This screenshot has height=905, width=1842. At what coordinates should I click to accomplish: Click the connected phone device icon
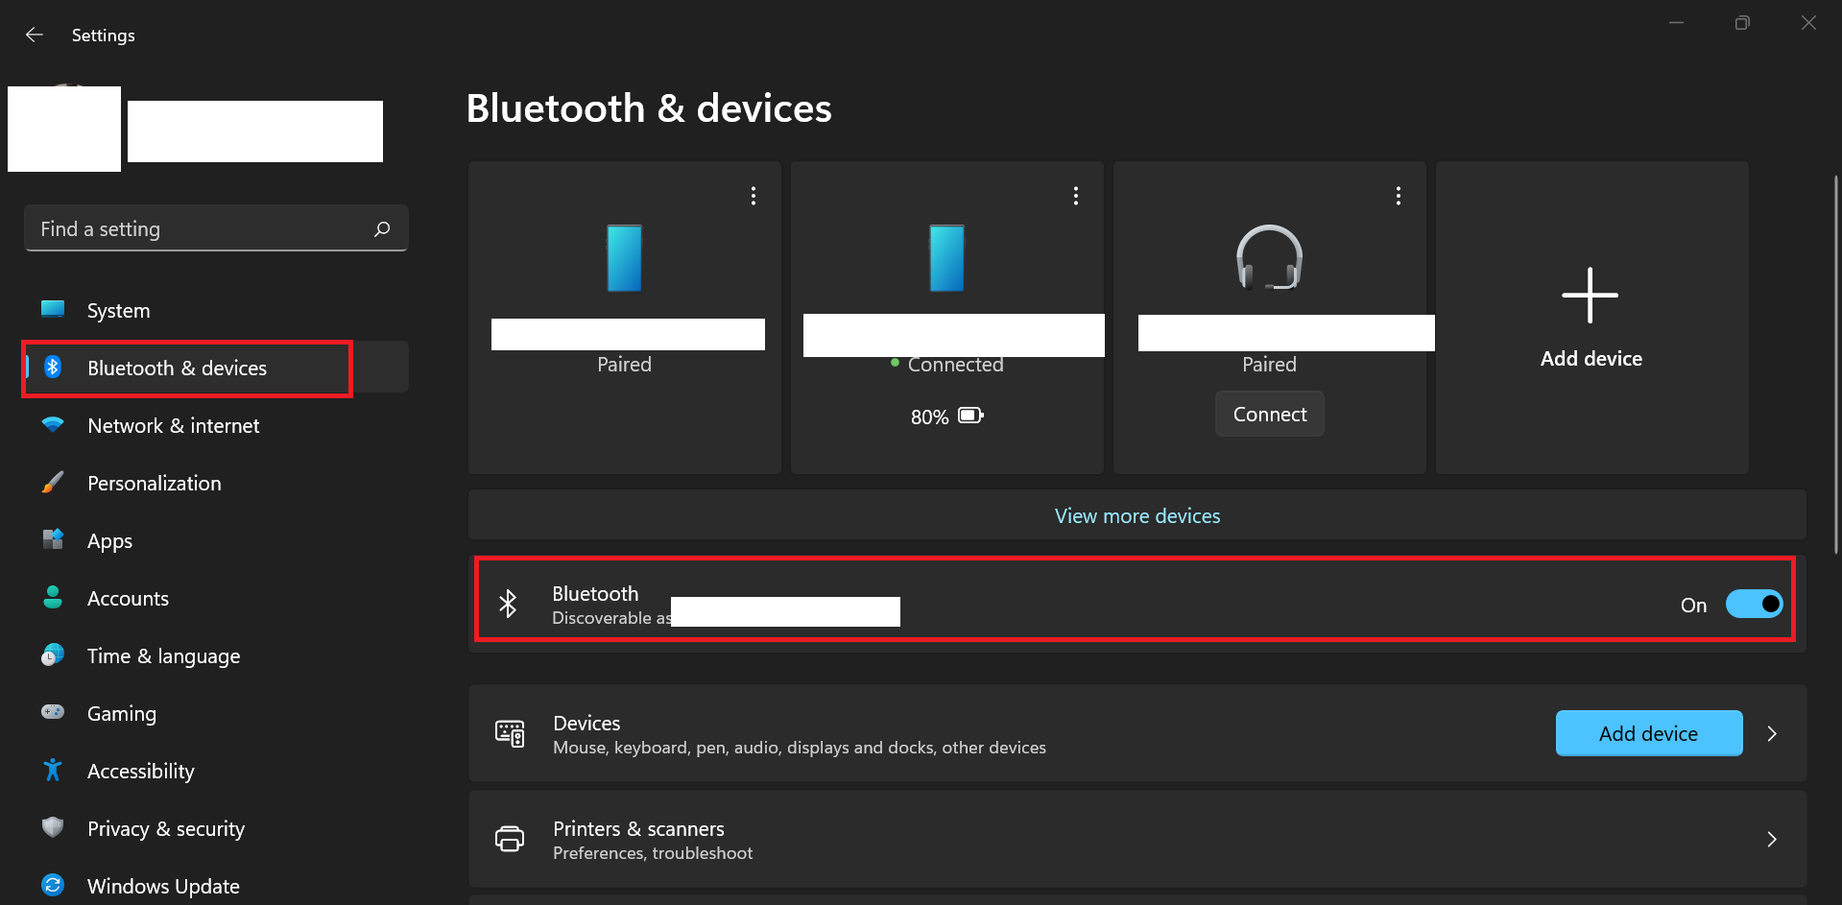pyautogui.click(x=946, y=258)
